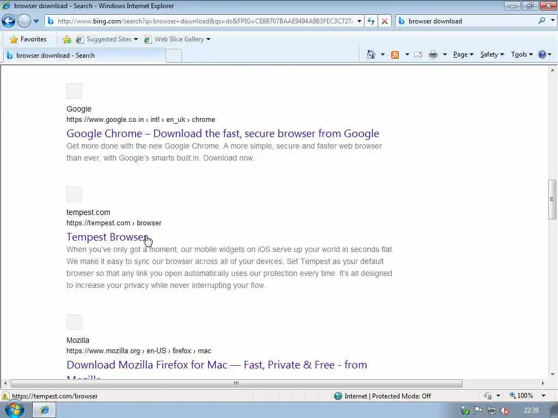This screenshot has width=558, height=418.
Task: Click the Home icon in the command bar
Action: [371, 54]
